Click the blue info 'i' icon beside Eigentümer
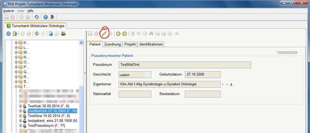Image resolution: width=310 pixels, height=133 pixels. point(231,84)
